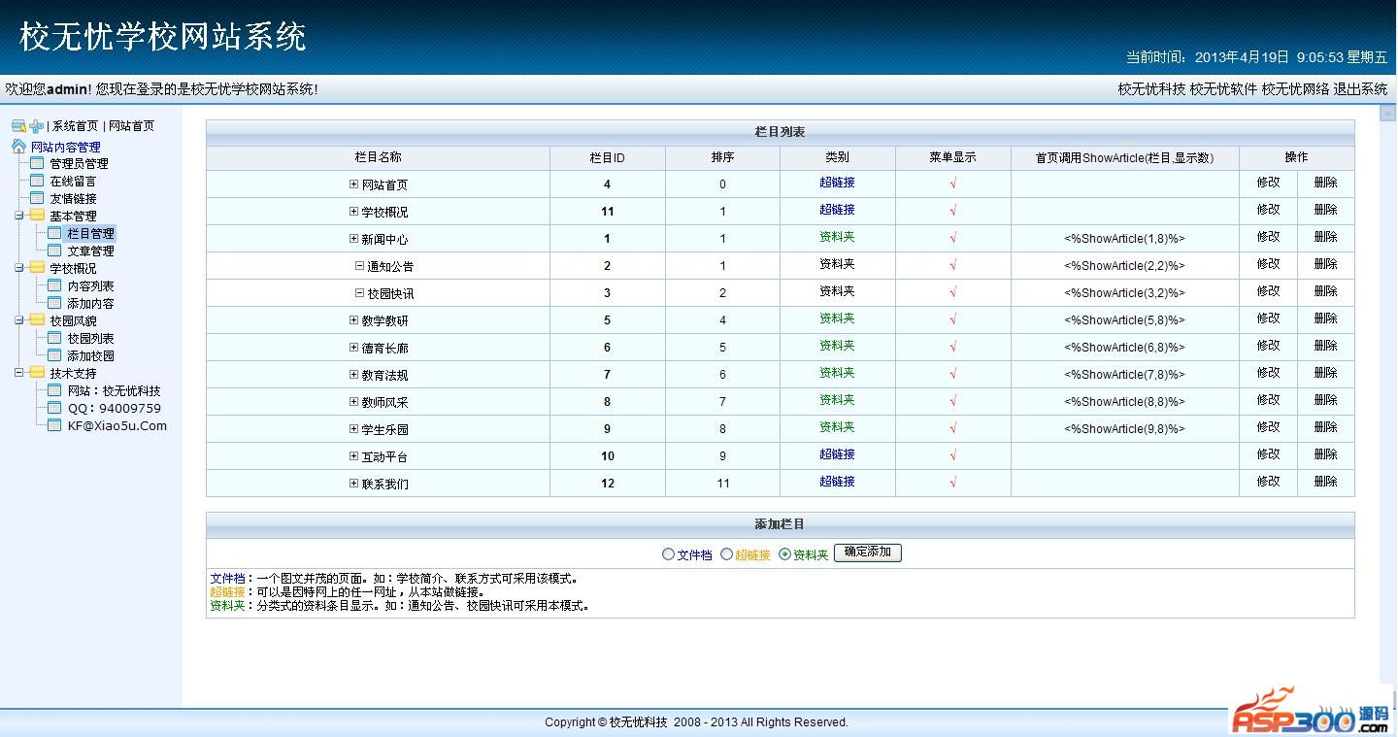
Task: Click the scroll-up arrow of right scrollbar
Action: coord(1387,114)
